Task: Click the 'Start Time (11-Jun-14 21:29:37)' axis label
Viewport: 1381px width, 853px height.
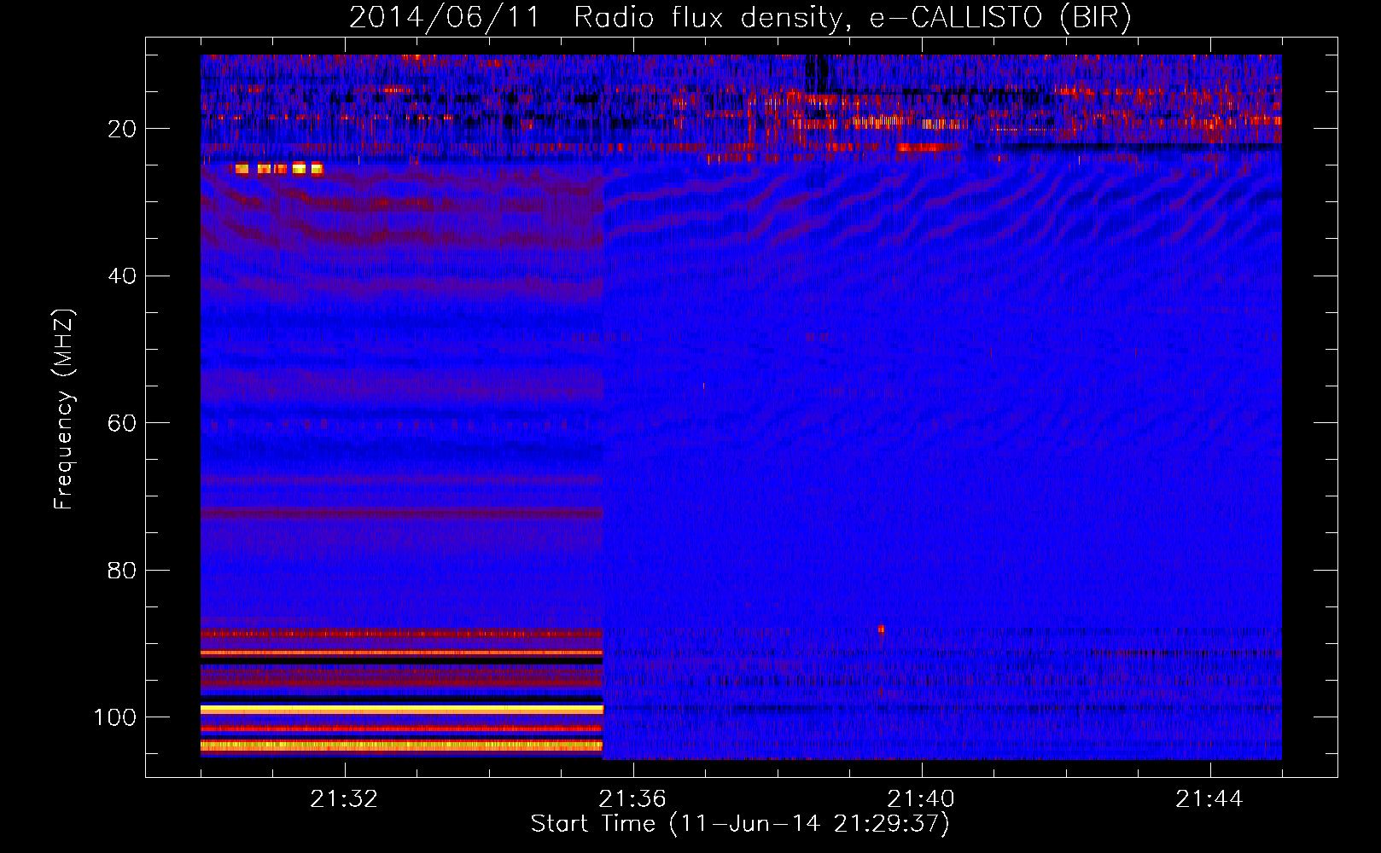Action: (740, 824)
